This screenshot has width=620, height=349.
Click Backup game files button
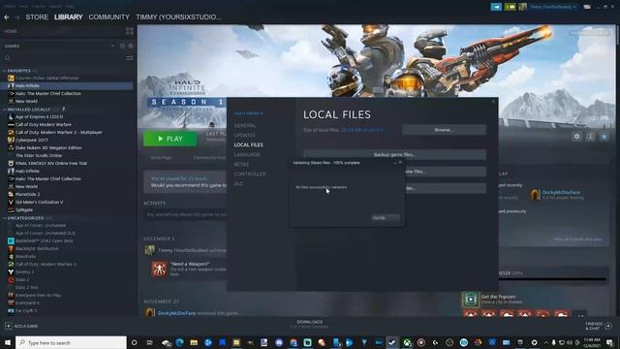coord(394,155)
